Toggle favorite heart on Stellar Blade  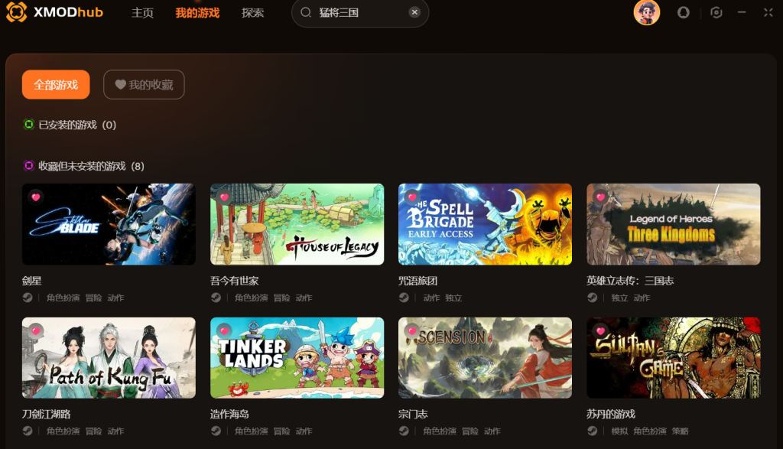pos(36,197)
